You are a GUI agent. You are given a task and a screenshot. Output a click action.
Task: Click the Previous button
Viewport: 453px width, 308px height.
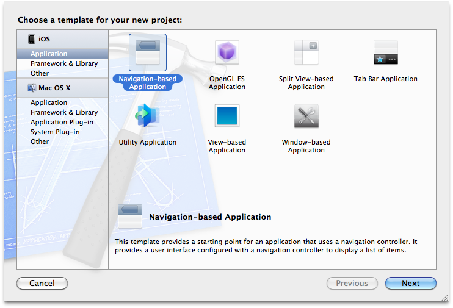pos(352,283)
